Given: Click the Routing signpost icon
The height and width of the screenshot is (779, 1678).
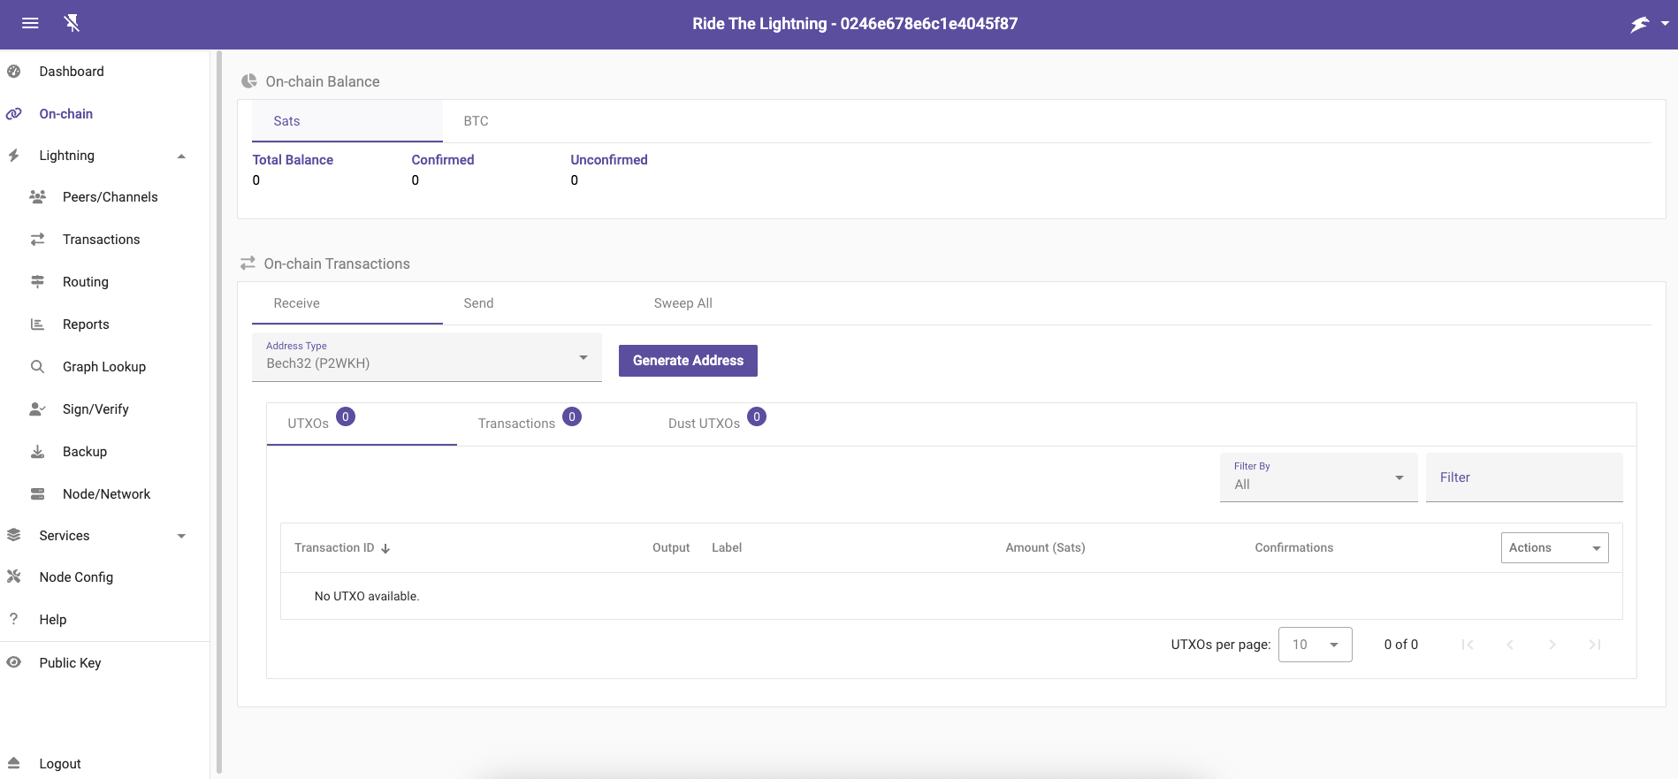Looking at the screenshot, I should pos(37,282).
